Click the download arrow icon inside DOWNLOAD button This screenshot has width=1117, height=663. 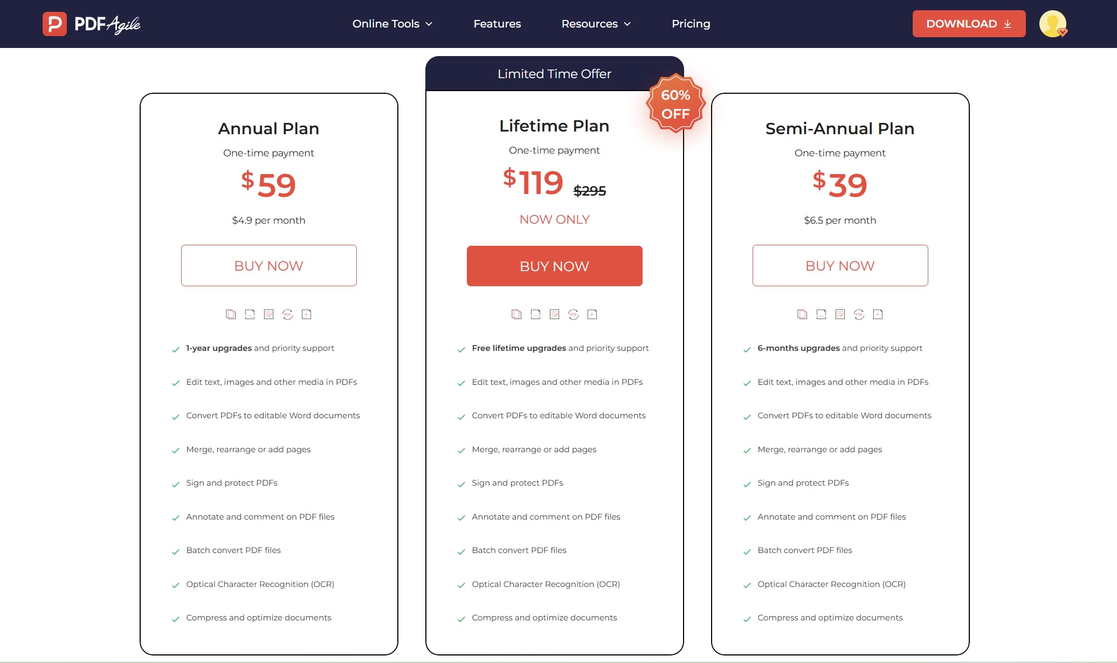[1008, 23]
